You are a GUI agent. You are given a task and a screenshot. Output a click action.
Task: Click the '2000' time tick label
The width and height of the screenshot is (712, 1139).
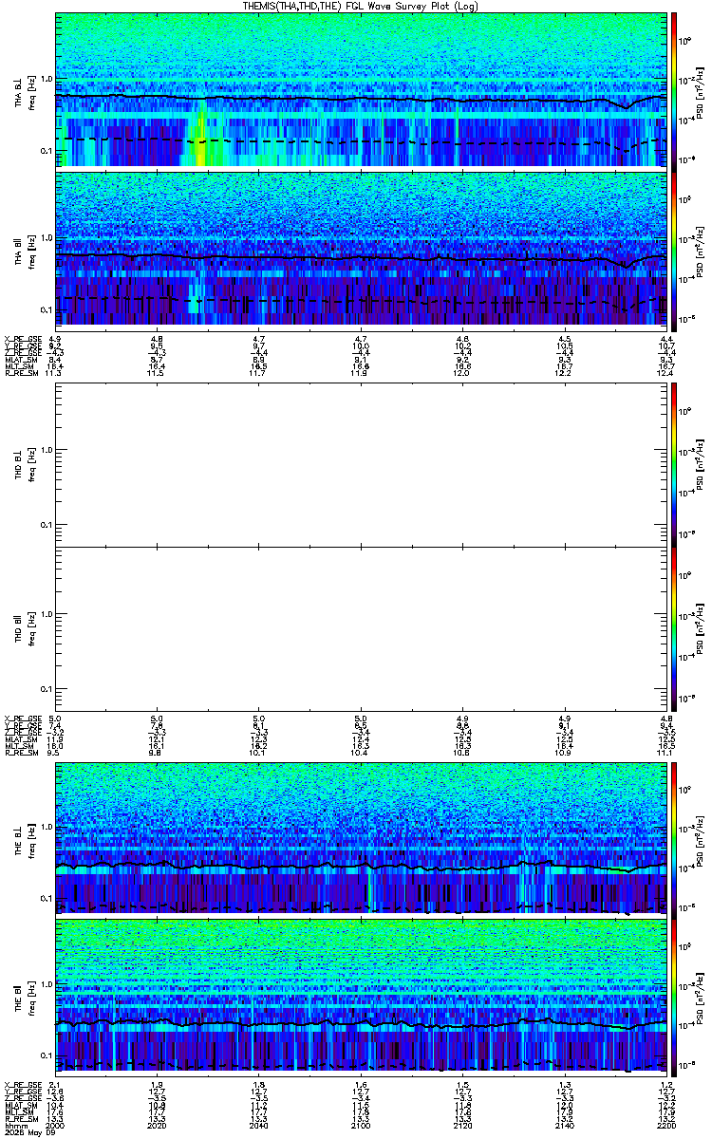55,1124
